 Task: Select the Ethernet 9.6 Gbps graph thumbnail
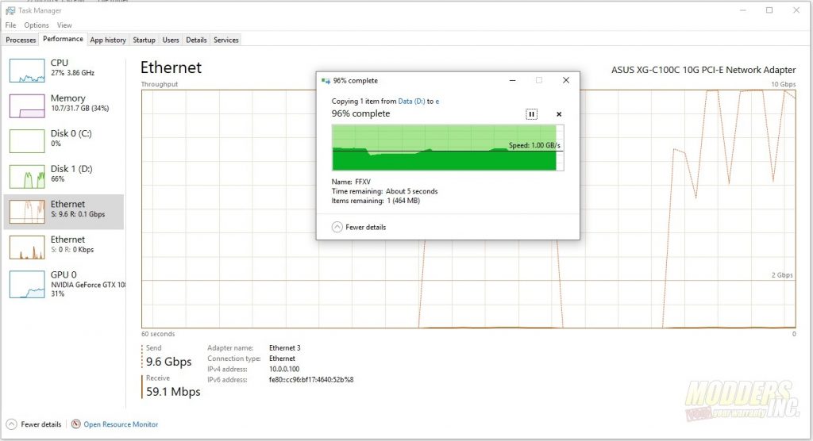[27, 212]
